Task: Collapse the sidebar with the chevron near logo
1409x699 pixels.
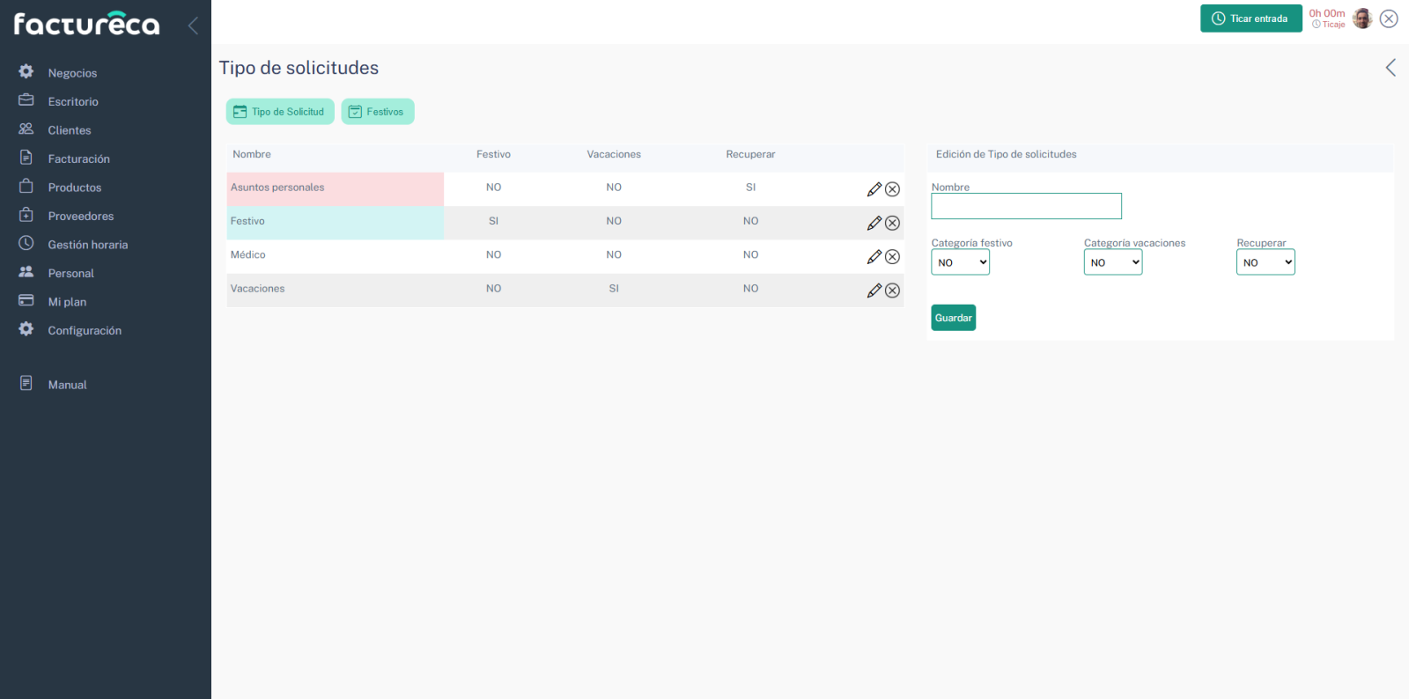Action: [193, 26]
